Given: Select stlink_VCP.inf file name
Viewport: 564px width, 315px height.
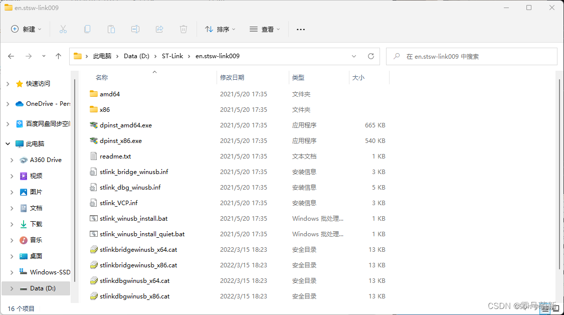Looking at the screenshot, I should [119, 203].
